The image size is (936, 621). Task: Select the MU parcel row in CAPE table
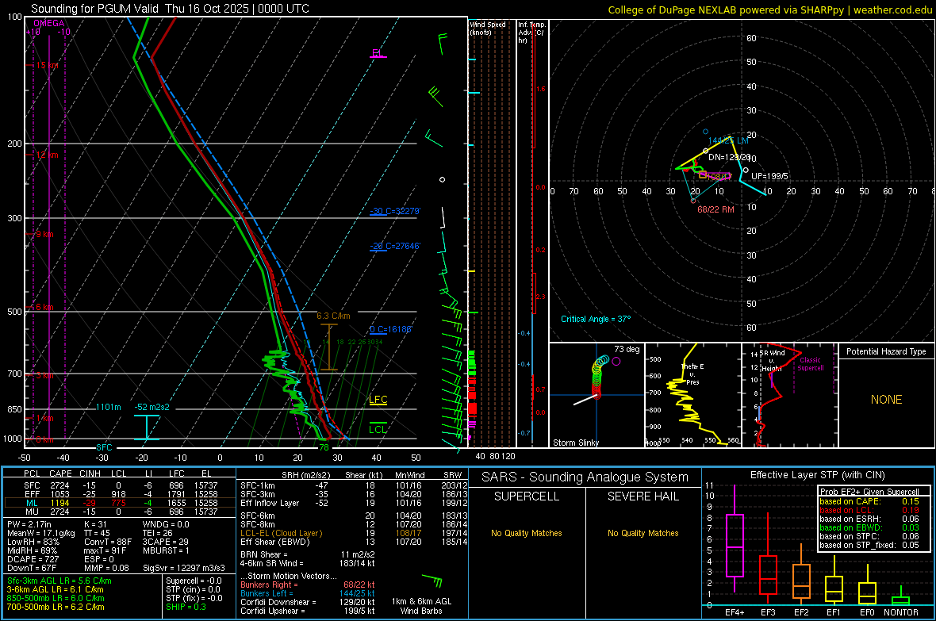pos(120,512)
